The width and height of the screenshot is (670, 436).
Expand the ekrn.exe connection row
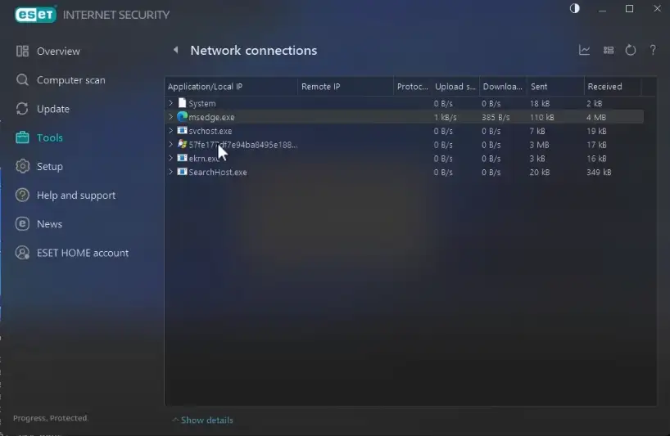[x=171, y=159]
